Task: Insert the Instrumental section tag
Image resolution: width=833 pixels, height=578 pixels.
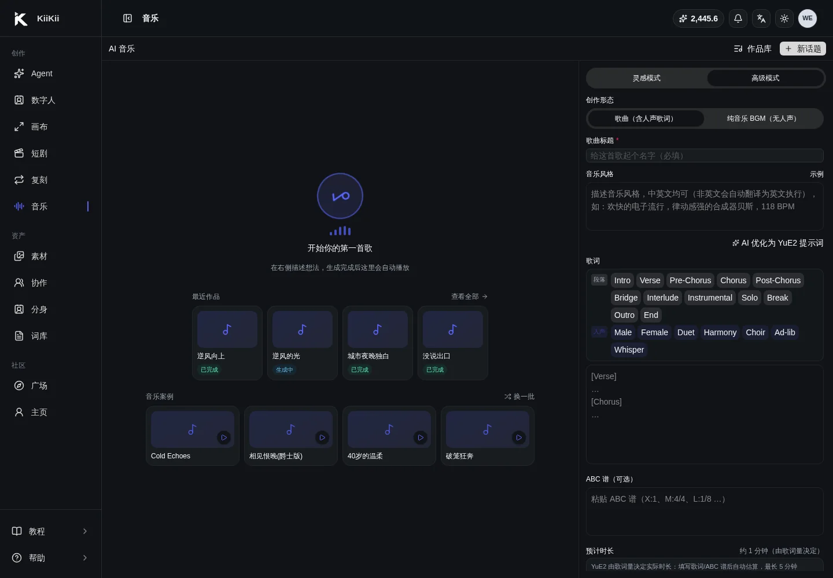Action: coord(710,298)
